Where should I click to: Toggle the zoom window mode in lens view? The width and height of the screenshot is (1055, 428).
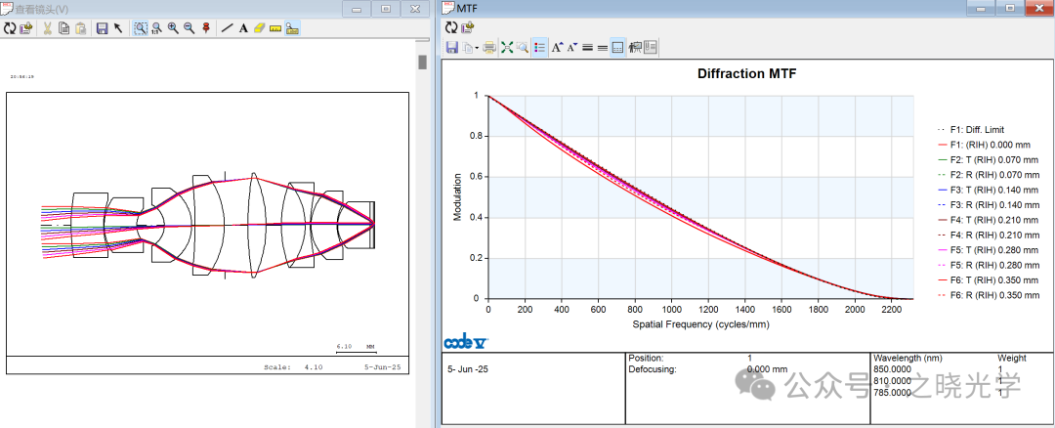(140, 28)
